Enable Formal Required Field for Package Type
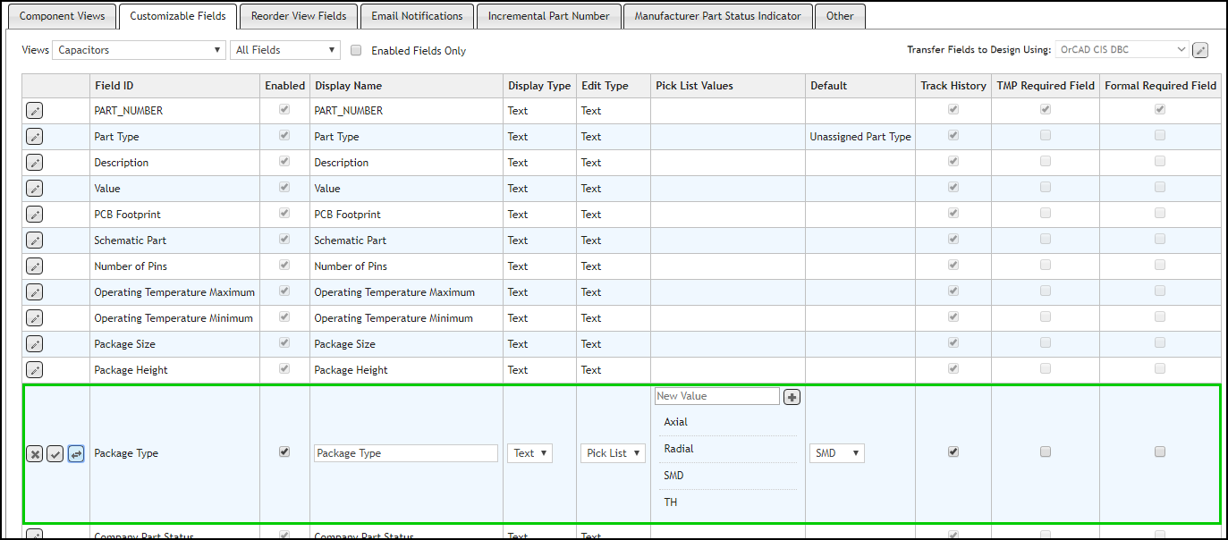The width and height of the screenshot is (1228, 540). [x=1160, y=452]
